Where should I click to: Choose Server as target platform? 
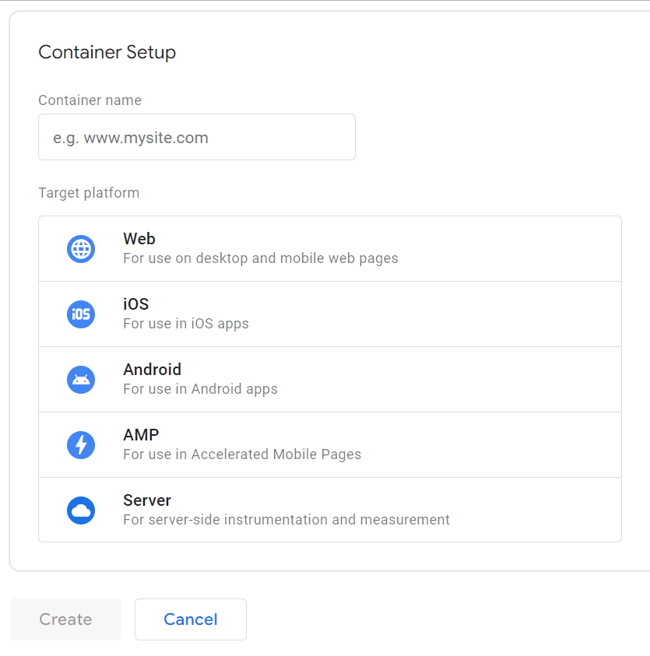coord(147,500)
